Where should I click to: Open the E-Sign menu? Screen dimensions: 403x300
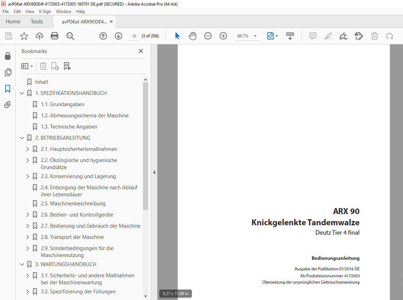tap(45, 12)
